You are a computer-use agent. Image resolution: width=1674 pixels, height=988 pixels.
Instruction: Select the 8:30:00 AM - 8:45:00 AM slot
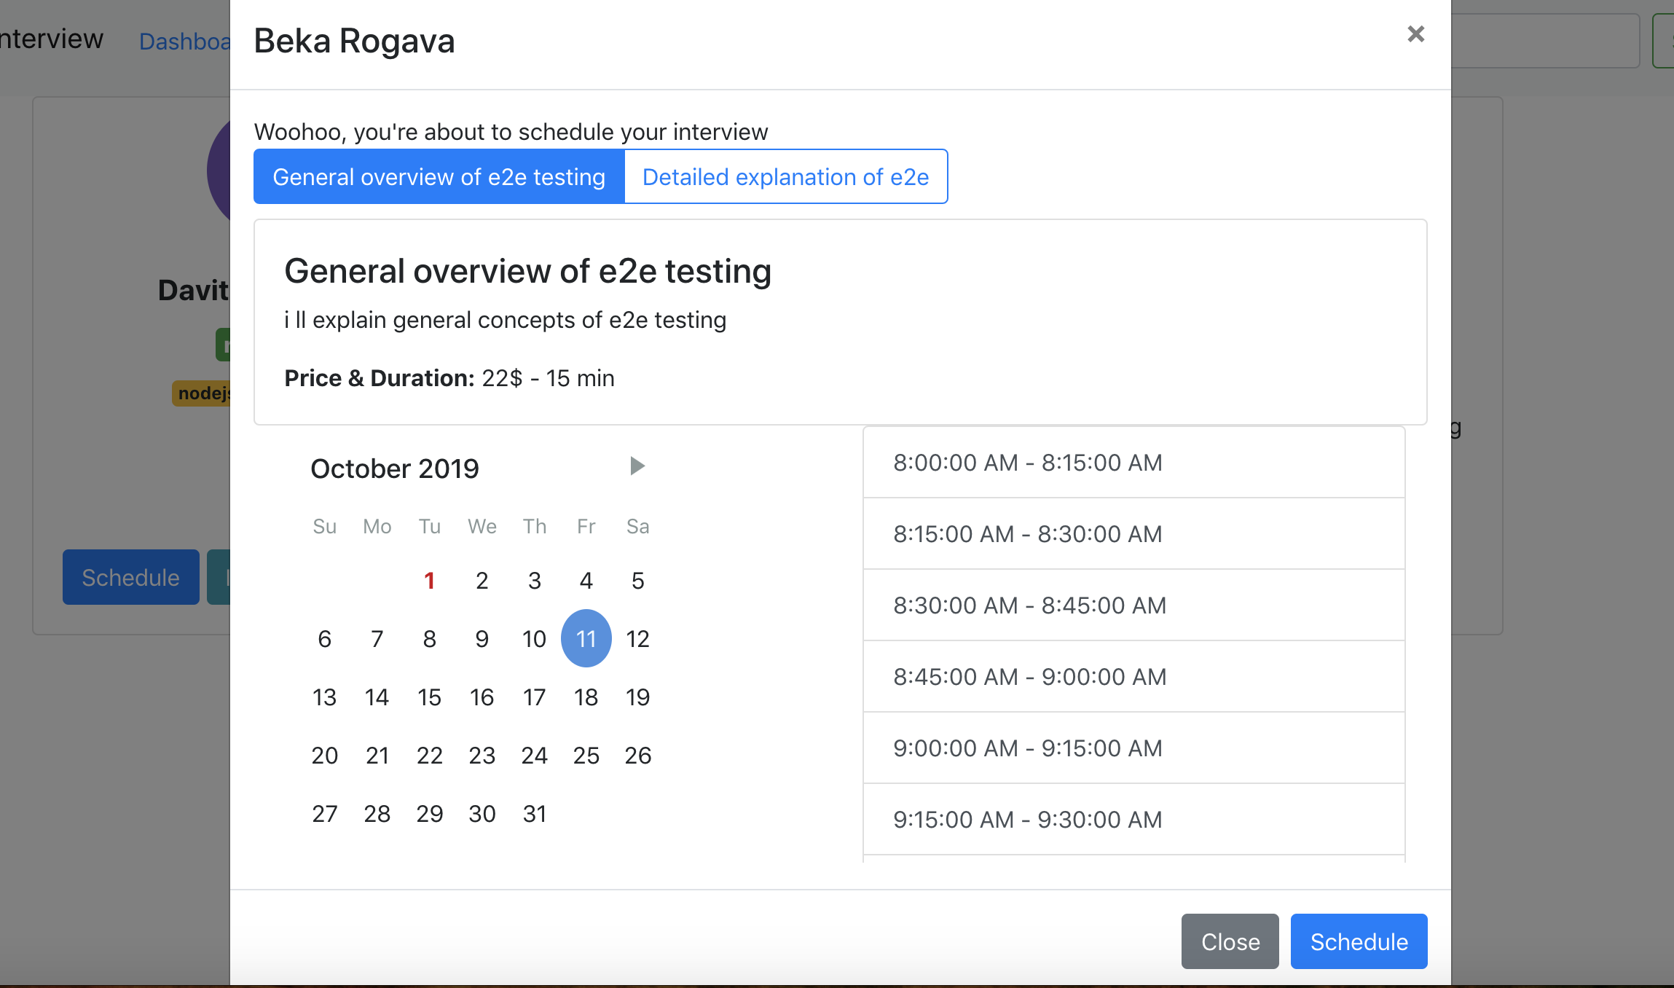pyautogui.click(x=1133, y=605)
